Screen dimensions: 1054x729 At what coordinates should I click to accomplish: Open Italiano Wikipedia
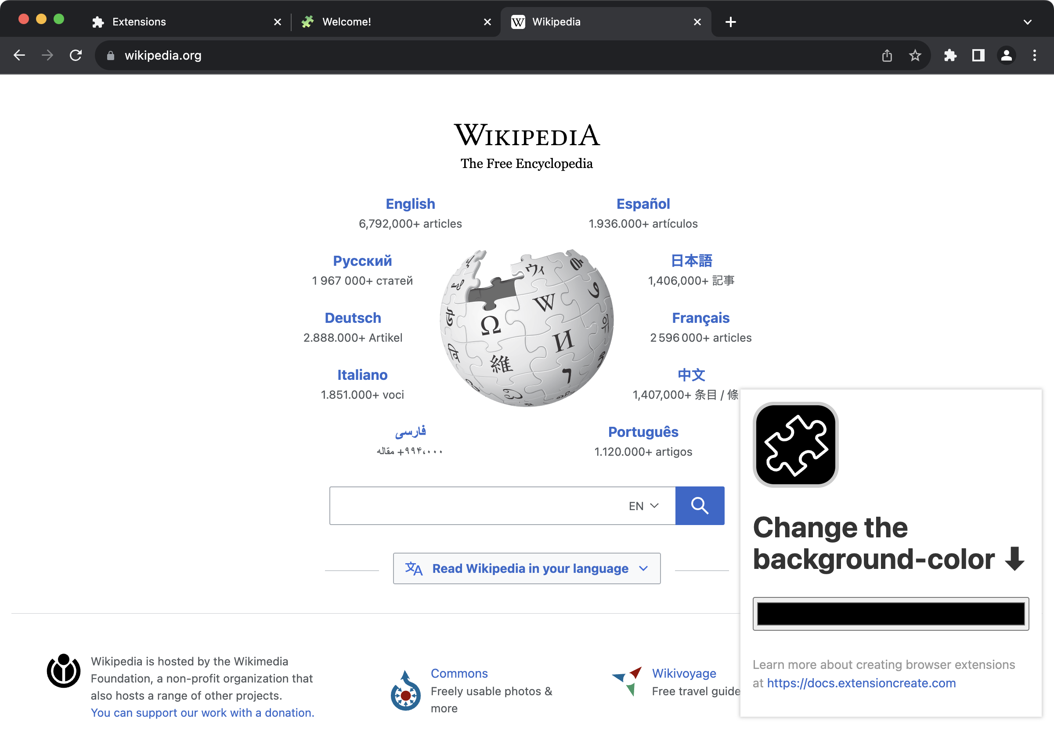362,375
